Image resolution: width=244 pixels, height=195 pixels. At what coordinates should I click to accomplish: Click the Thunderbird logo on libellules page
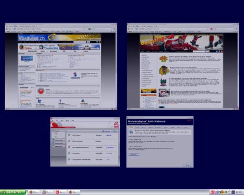41,47
